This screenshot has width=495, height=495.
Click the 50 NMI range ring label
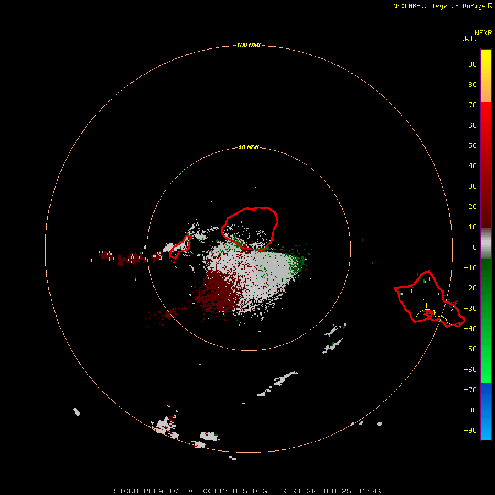coord(249,147)
